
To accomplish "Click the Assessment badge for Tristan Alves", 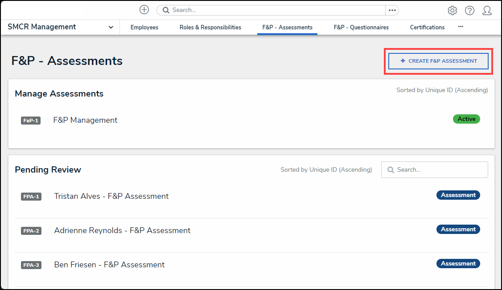I will 458,195.
